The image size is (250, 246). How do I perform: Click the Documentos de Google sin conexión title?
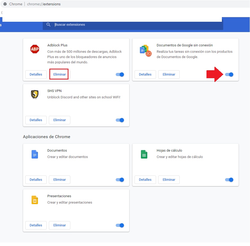point(185,45)
